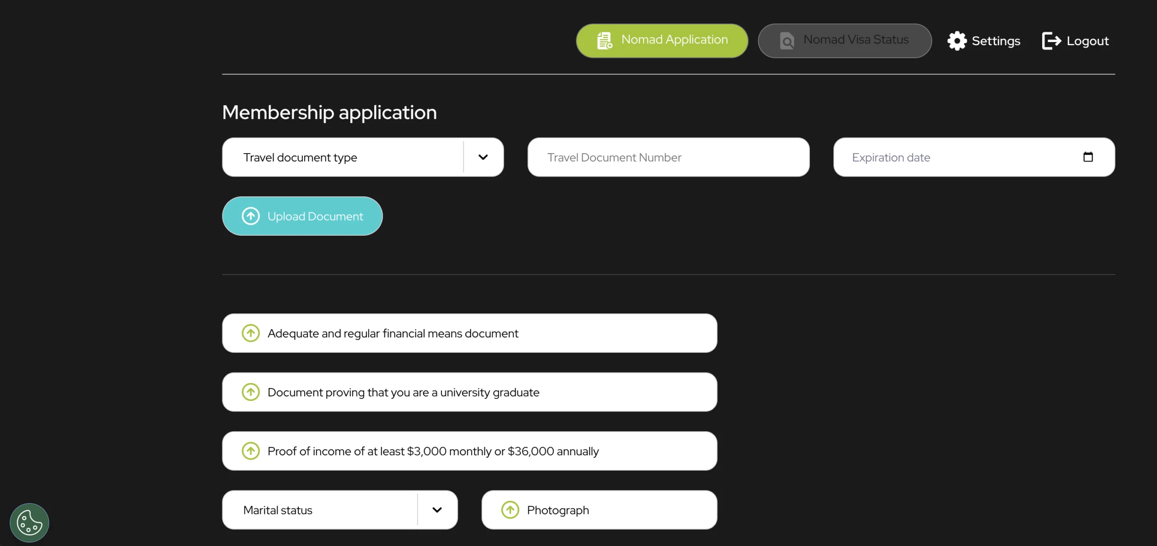Open cookie preferences icon

coord(29,523)
